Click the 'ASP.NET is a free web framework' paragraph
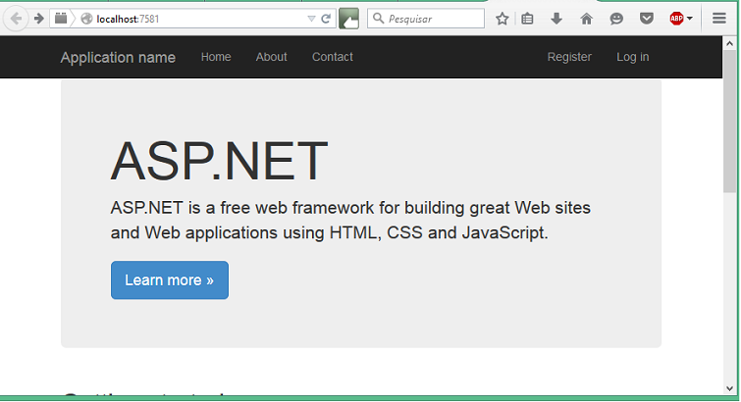Screen dimensions: 741x402 pos(350,221)
